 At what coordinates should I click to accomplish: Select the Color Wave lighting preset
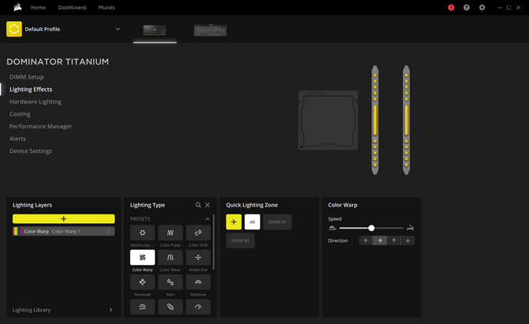171,258
